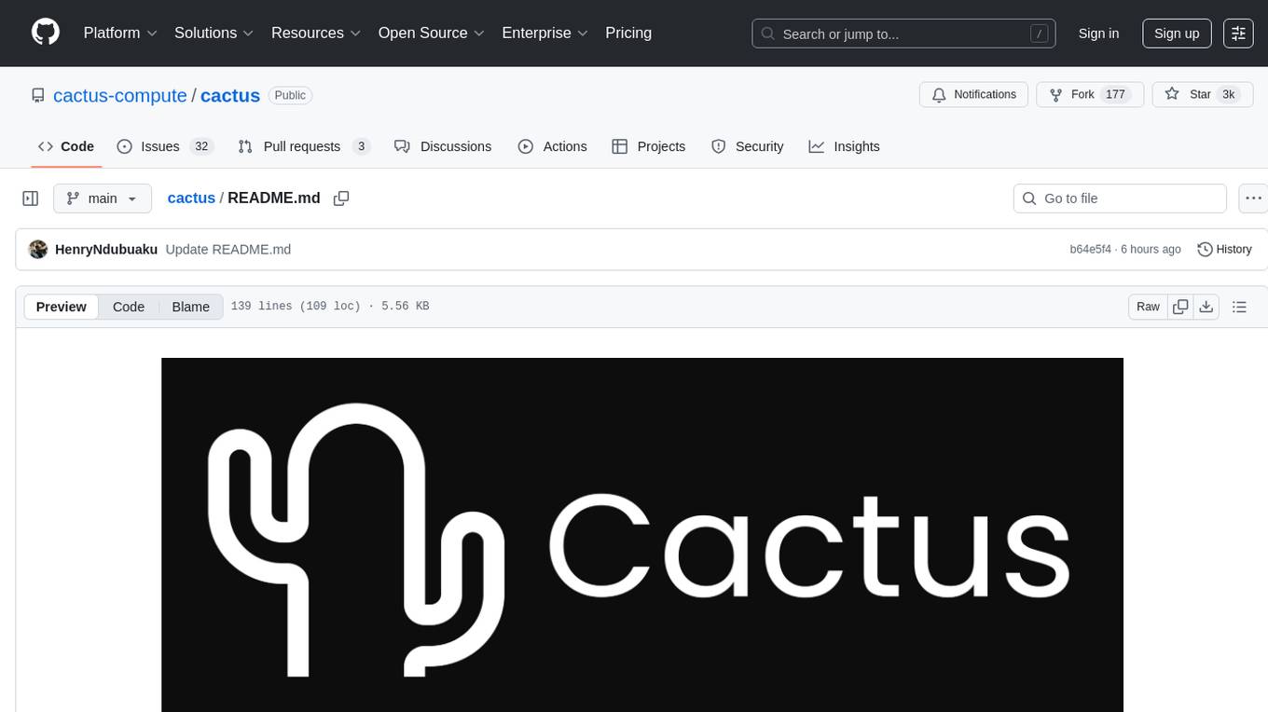Switch to Preview view
The width and height of the screenshot is (1268, 712).
62,307
